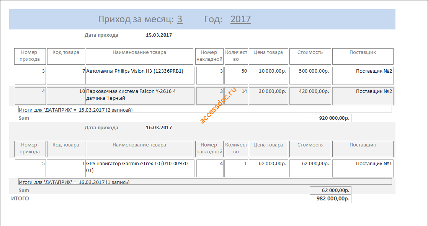Viewport: 428px width, 226px height.
Task: Click product code '10' in the Парковочная система row
Action: (x=66, y=96)
